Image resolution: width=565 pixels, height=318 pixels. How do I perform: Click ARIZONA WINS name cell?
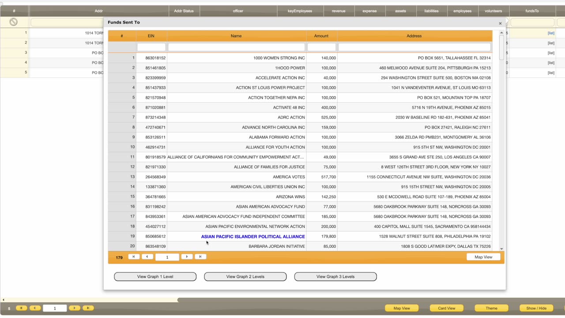[x=237, y=197]
